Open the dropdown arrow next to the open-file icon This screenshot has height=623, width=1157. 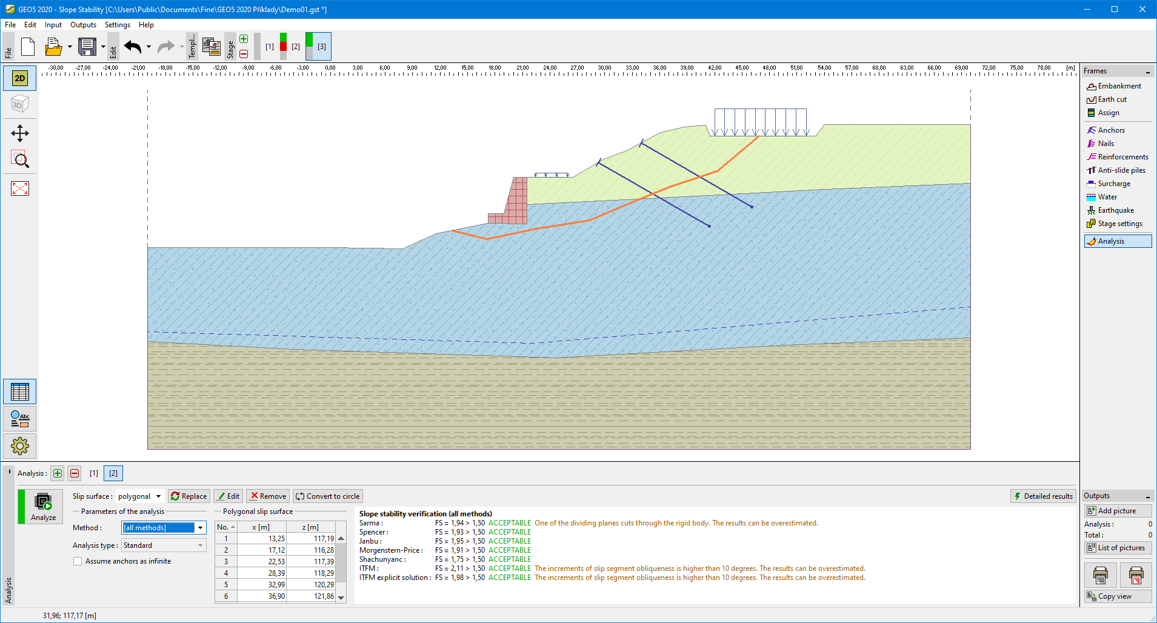click(x=70, y=47)
